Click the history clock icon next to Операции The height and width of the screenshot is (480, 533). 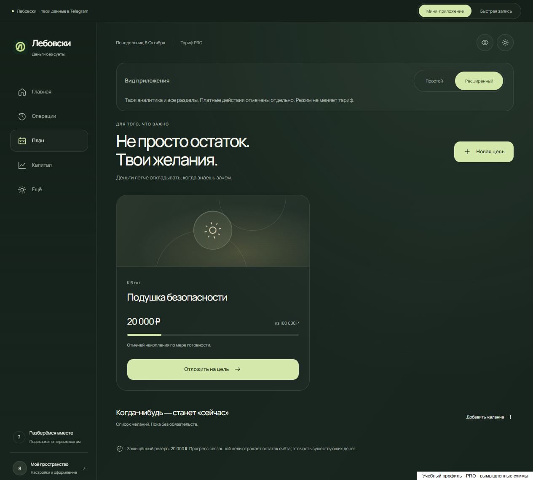coord(22,116)
